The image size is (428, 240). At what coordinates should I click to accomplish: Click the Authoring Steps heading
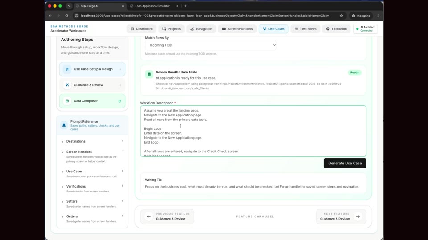(x=77, y=40)
